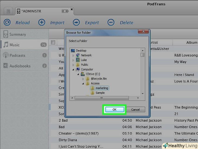Collapse the Computer tree node arrow
This screenshot has height=149, width=198.
coord(73,69)
